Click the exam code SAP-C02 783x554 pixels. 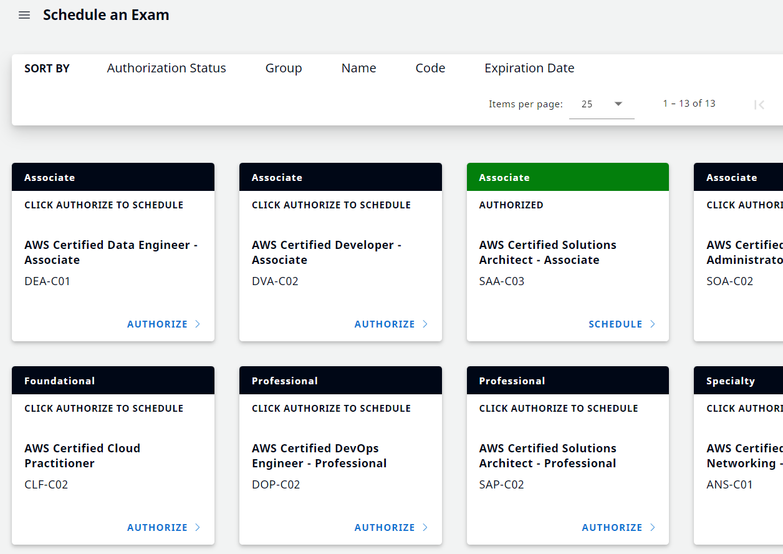point(502,485)
